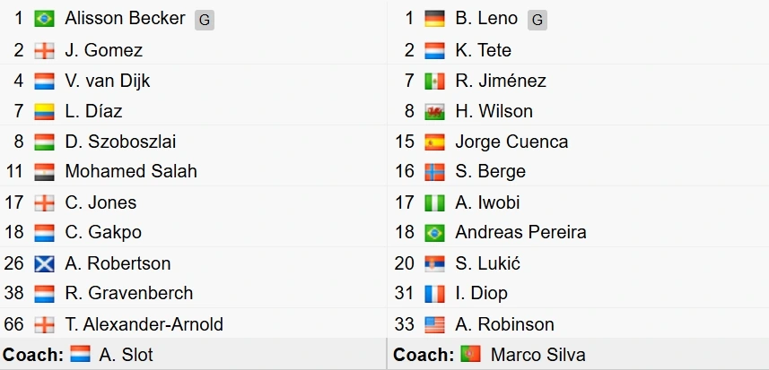The image size is (769, 370).
Task: Click the goalkeeper G badge beside Alisson Becker
Action: pos(205,20)
